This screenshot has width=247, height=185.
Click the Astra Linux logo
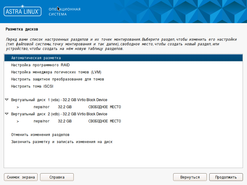coord(22,11)
